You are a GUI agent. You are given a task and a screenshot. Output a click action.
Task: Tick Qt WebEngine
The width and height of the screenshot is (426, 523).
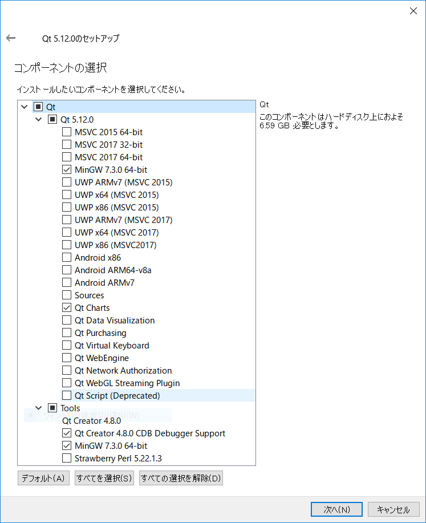pyautogui.click(x=67, y=358)
